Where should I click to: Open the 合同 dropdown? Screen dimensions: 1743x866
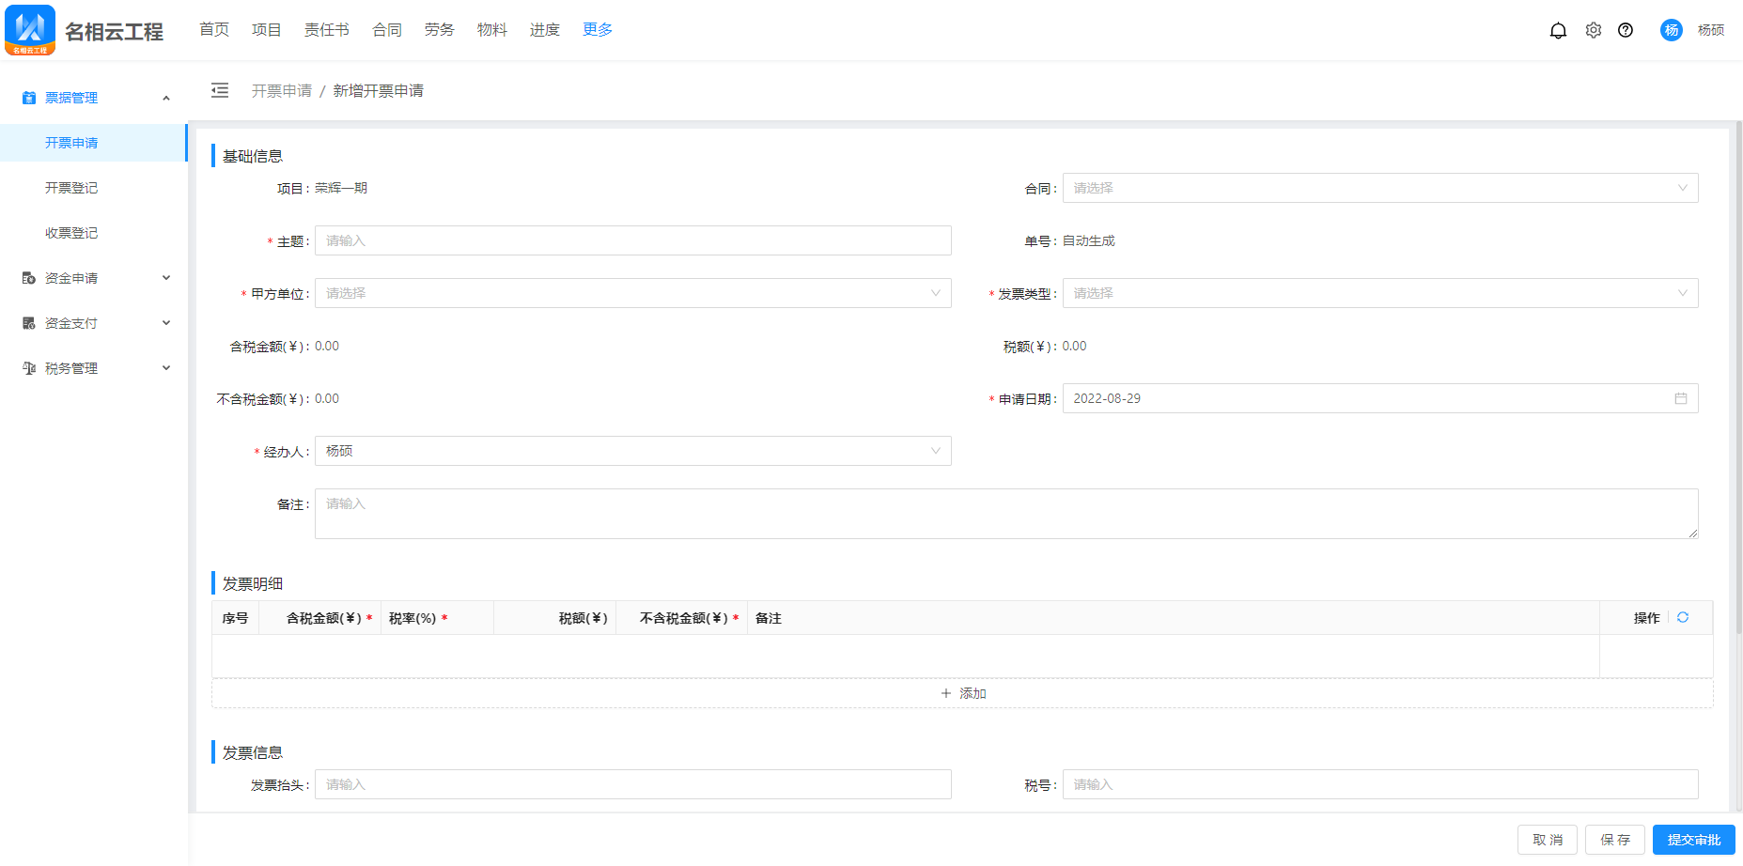1380,188
